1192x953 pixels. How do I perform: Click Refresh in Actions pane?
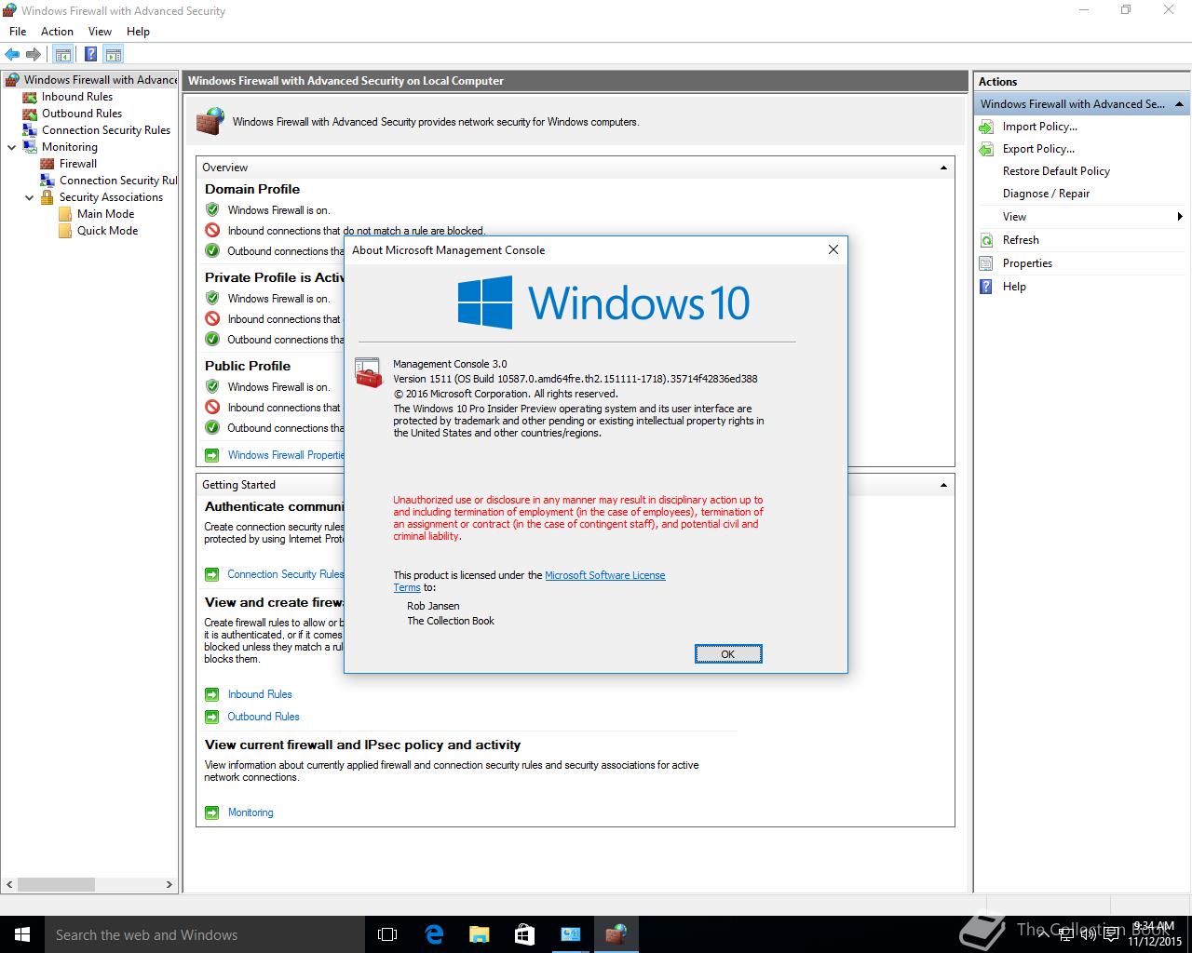click(x=1021, y=240)
